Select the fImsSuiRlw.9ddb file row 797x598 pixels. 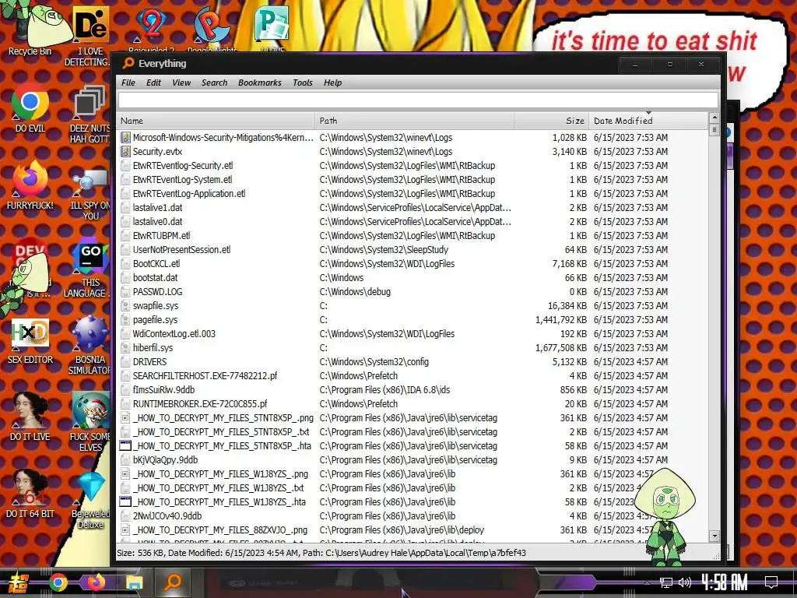click(413, 390)
